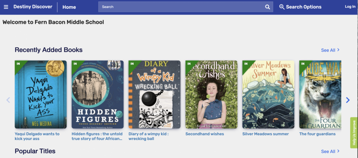The image size is (358, 158).
Task: Click the magnifying glass search icon
Action: [267, 7]
